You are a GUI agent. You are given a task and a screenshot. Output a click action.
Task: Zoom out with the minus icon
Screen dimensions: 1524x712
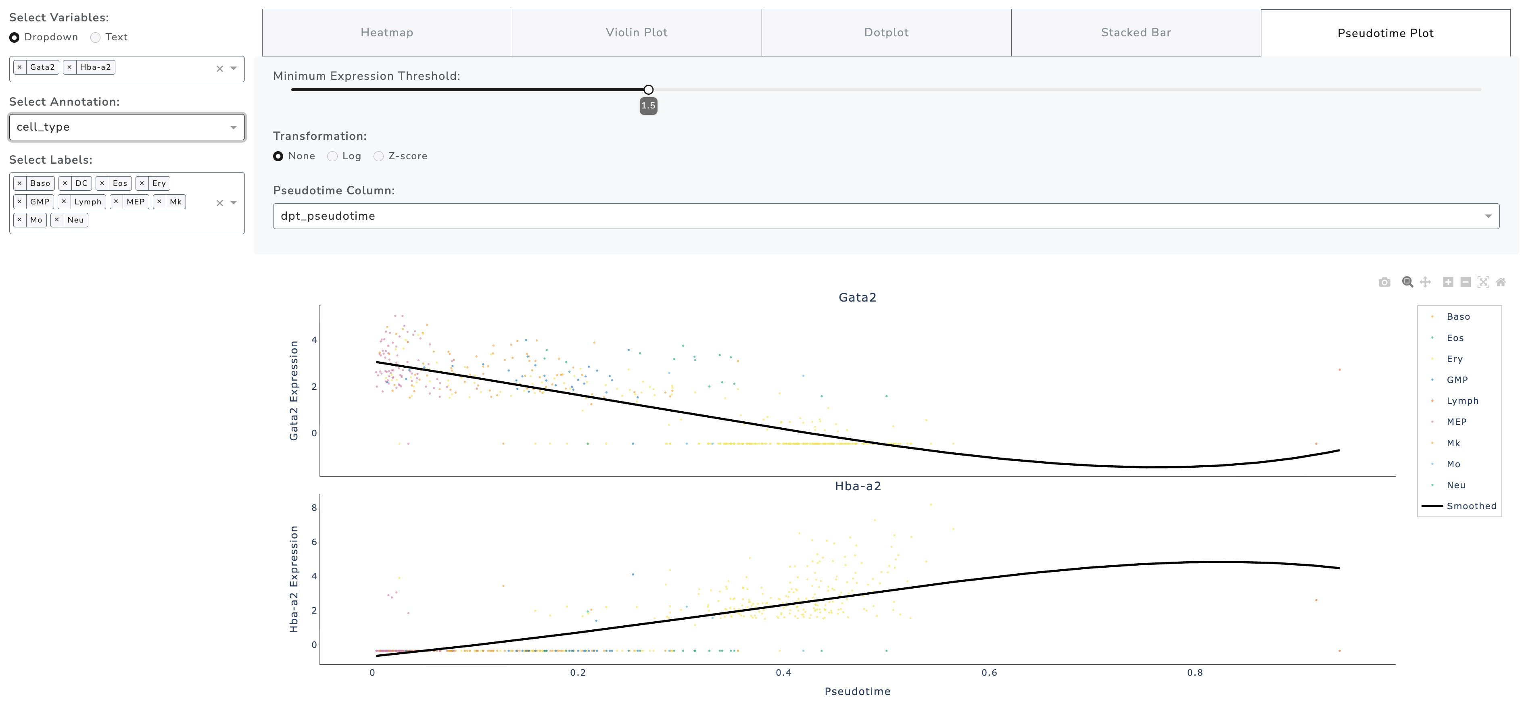[x=1466, y=282]
